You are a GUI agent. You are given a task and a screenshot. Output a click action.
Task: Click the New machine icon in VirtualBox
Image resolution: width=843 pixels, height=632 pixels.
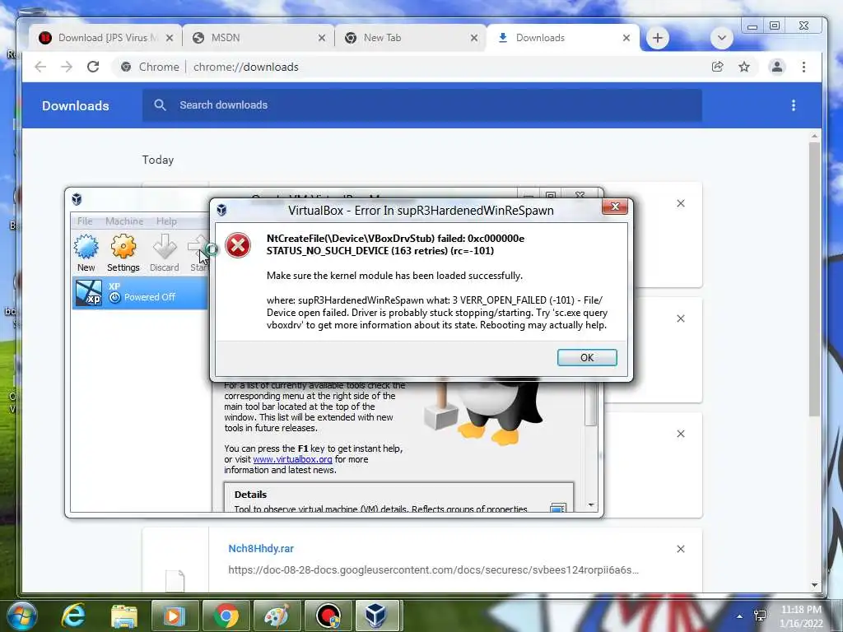point(86,253)
